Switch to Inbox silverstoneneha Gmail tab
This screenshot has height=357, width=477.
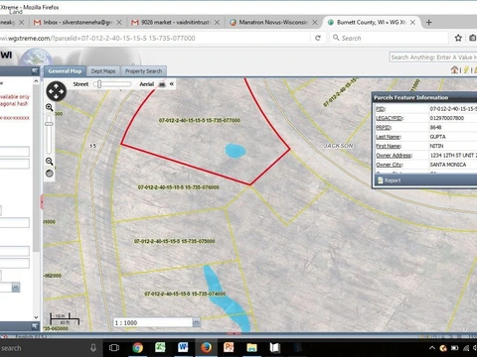pos(78,22)
